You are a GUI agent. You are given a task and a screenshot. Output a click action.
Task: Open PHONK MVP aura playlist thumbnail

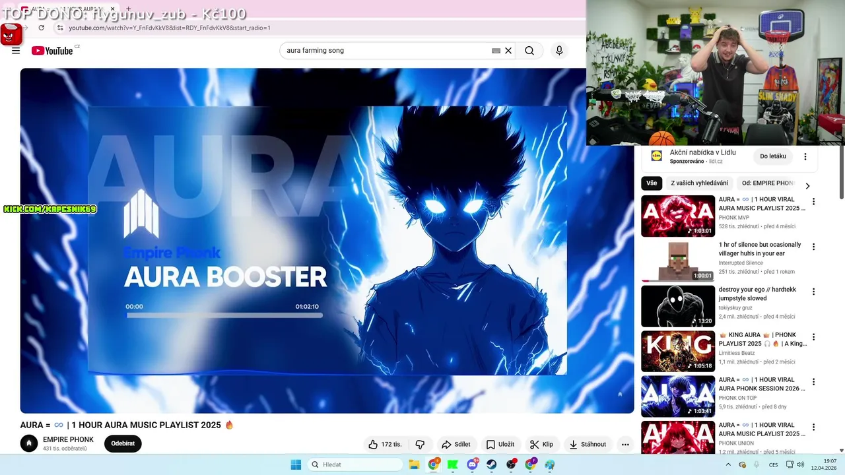point(678,216)
